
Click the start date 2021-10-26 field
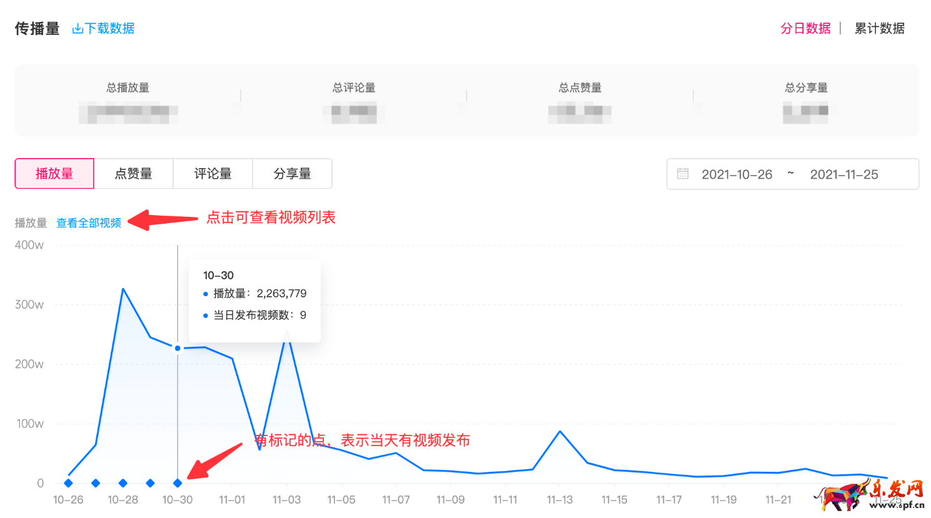pos(737,174)
